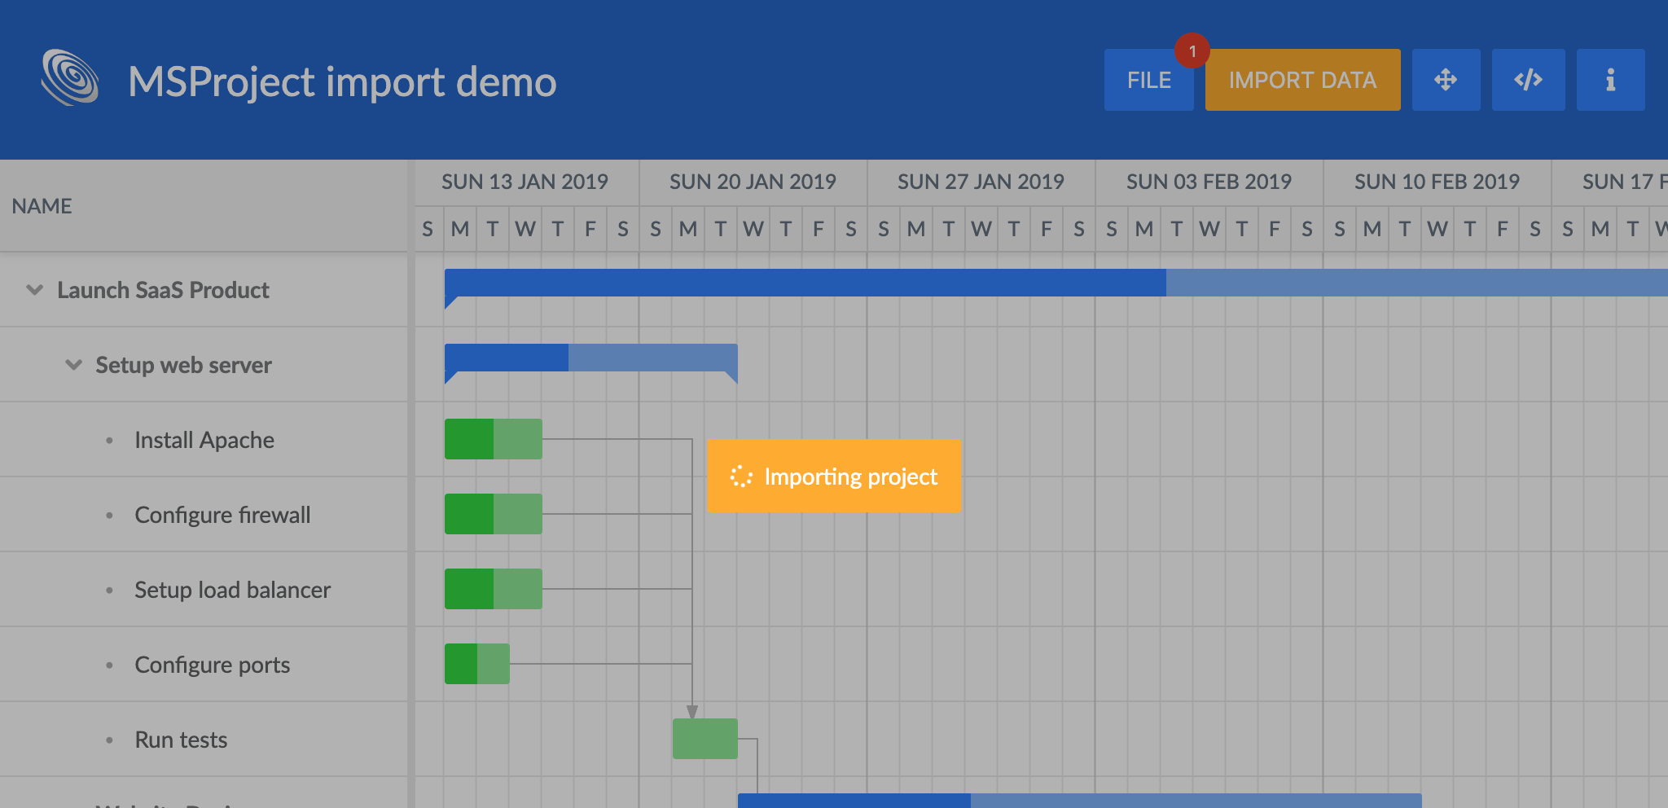Screen dimensions: 1668x808
Task: Select the Configure firewall row
Action: click(x=204, y=515)
